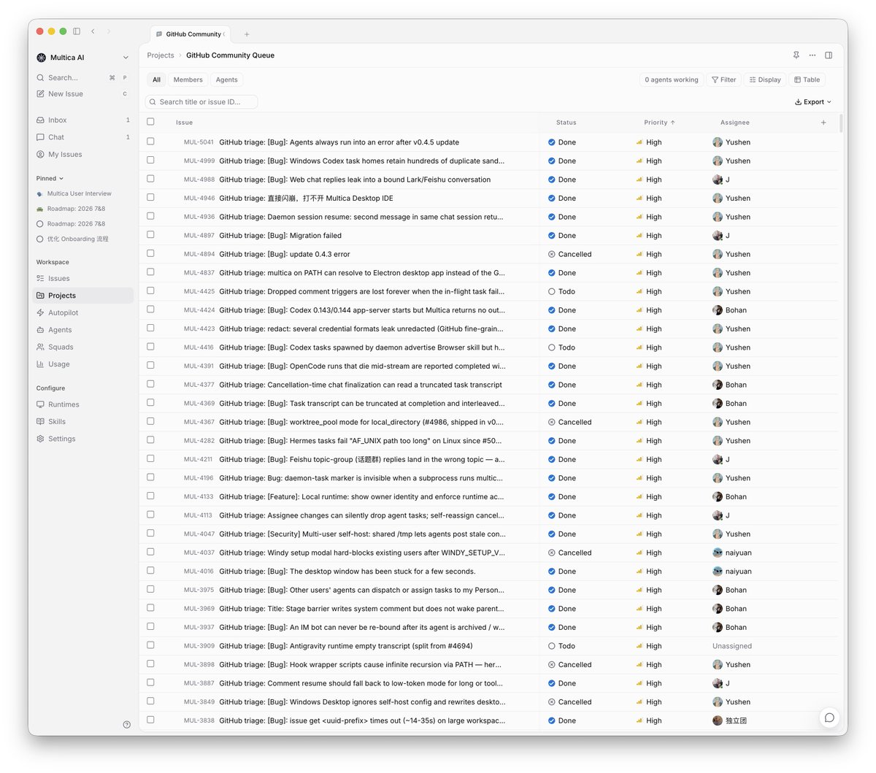Click assignee naiyuan on MUL-4037

732,553
